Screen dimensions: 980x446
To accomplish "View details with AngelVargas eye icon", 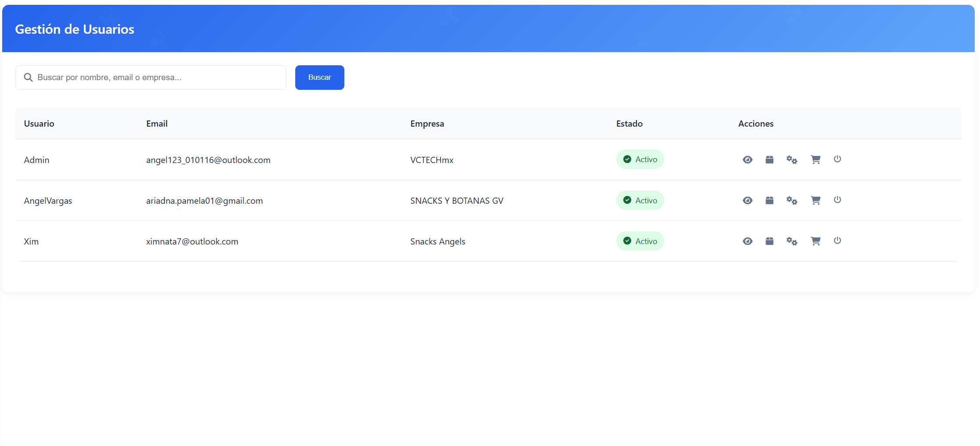I will [748, 201].
